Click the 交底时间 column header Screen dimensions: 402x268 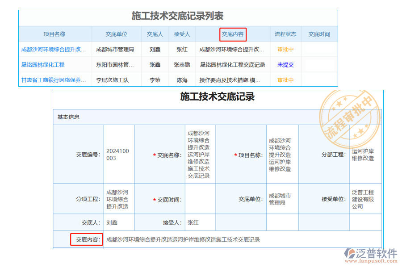pyautogui.click(x=319, y=34)
